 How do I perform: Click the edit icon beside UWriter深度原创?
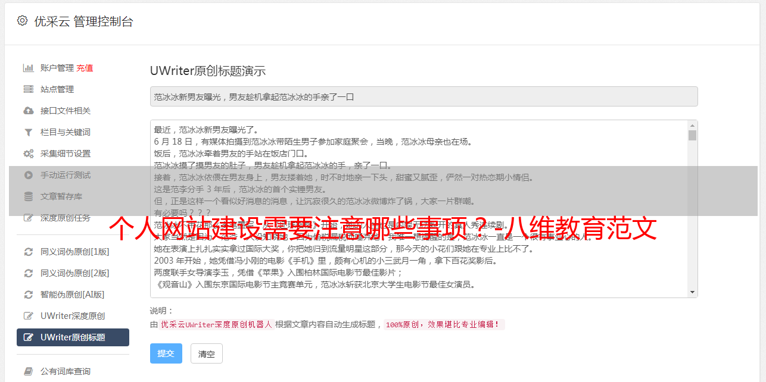point(28,316)
